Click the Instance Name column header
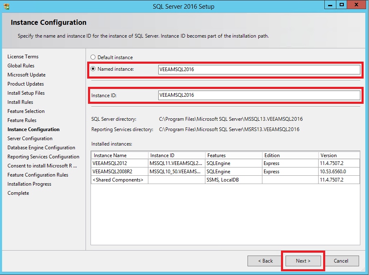Viewport: 369px width, 275px height. coord(119,155)
